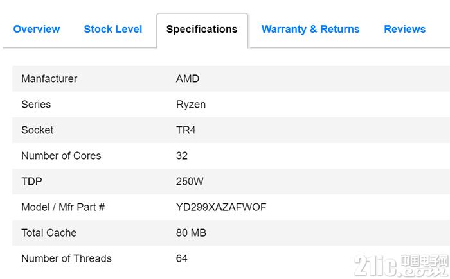The width and height of the screenshot is (450, 279).
Task: Click the Number of Cores label
Action: [61, 156]
